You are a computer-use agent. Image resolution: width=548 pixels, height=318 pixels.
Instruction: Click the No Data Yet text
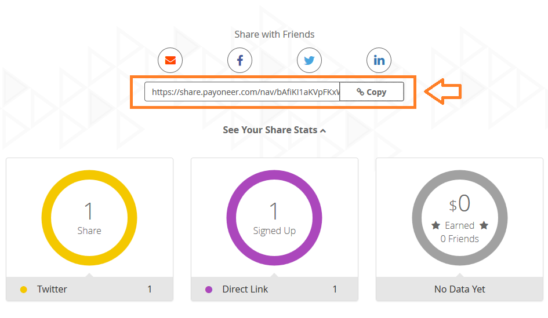pos(460,289)
